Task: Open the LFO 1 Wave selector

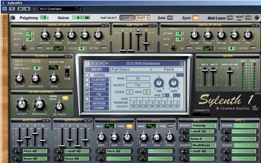Action: click(109, 126)
